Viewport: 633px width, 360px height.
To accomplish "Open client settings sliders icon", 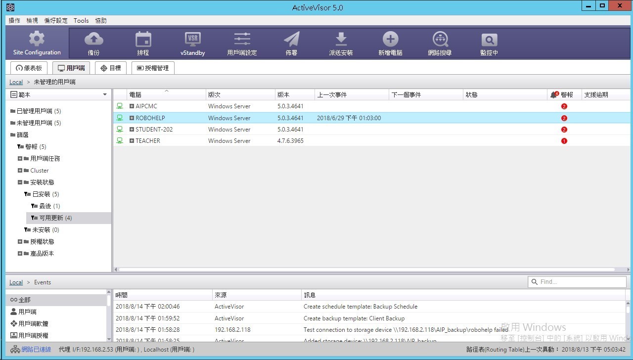I will [x=242, y=39].
